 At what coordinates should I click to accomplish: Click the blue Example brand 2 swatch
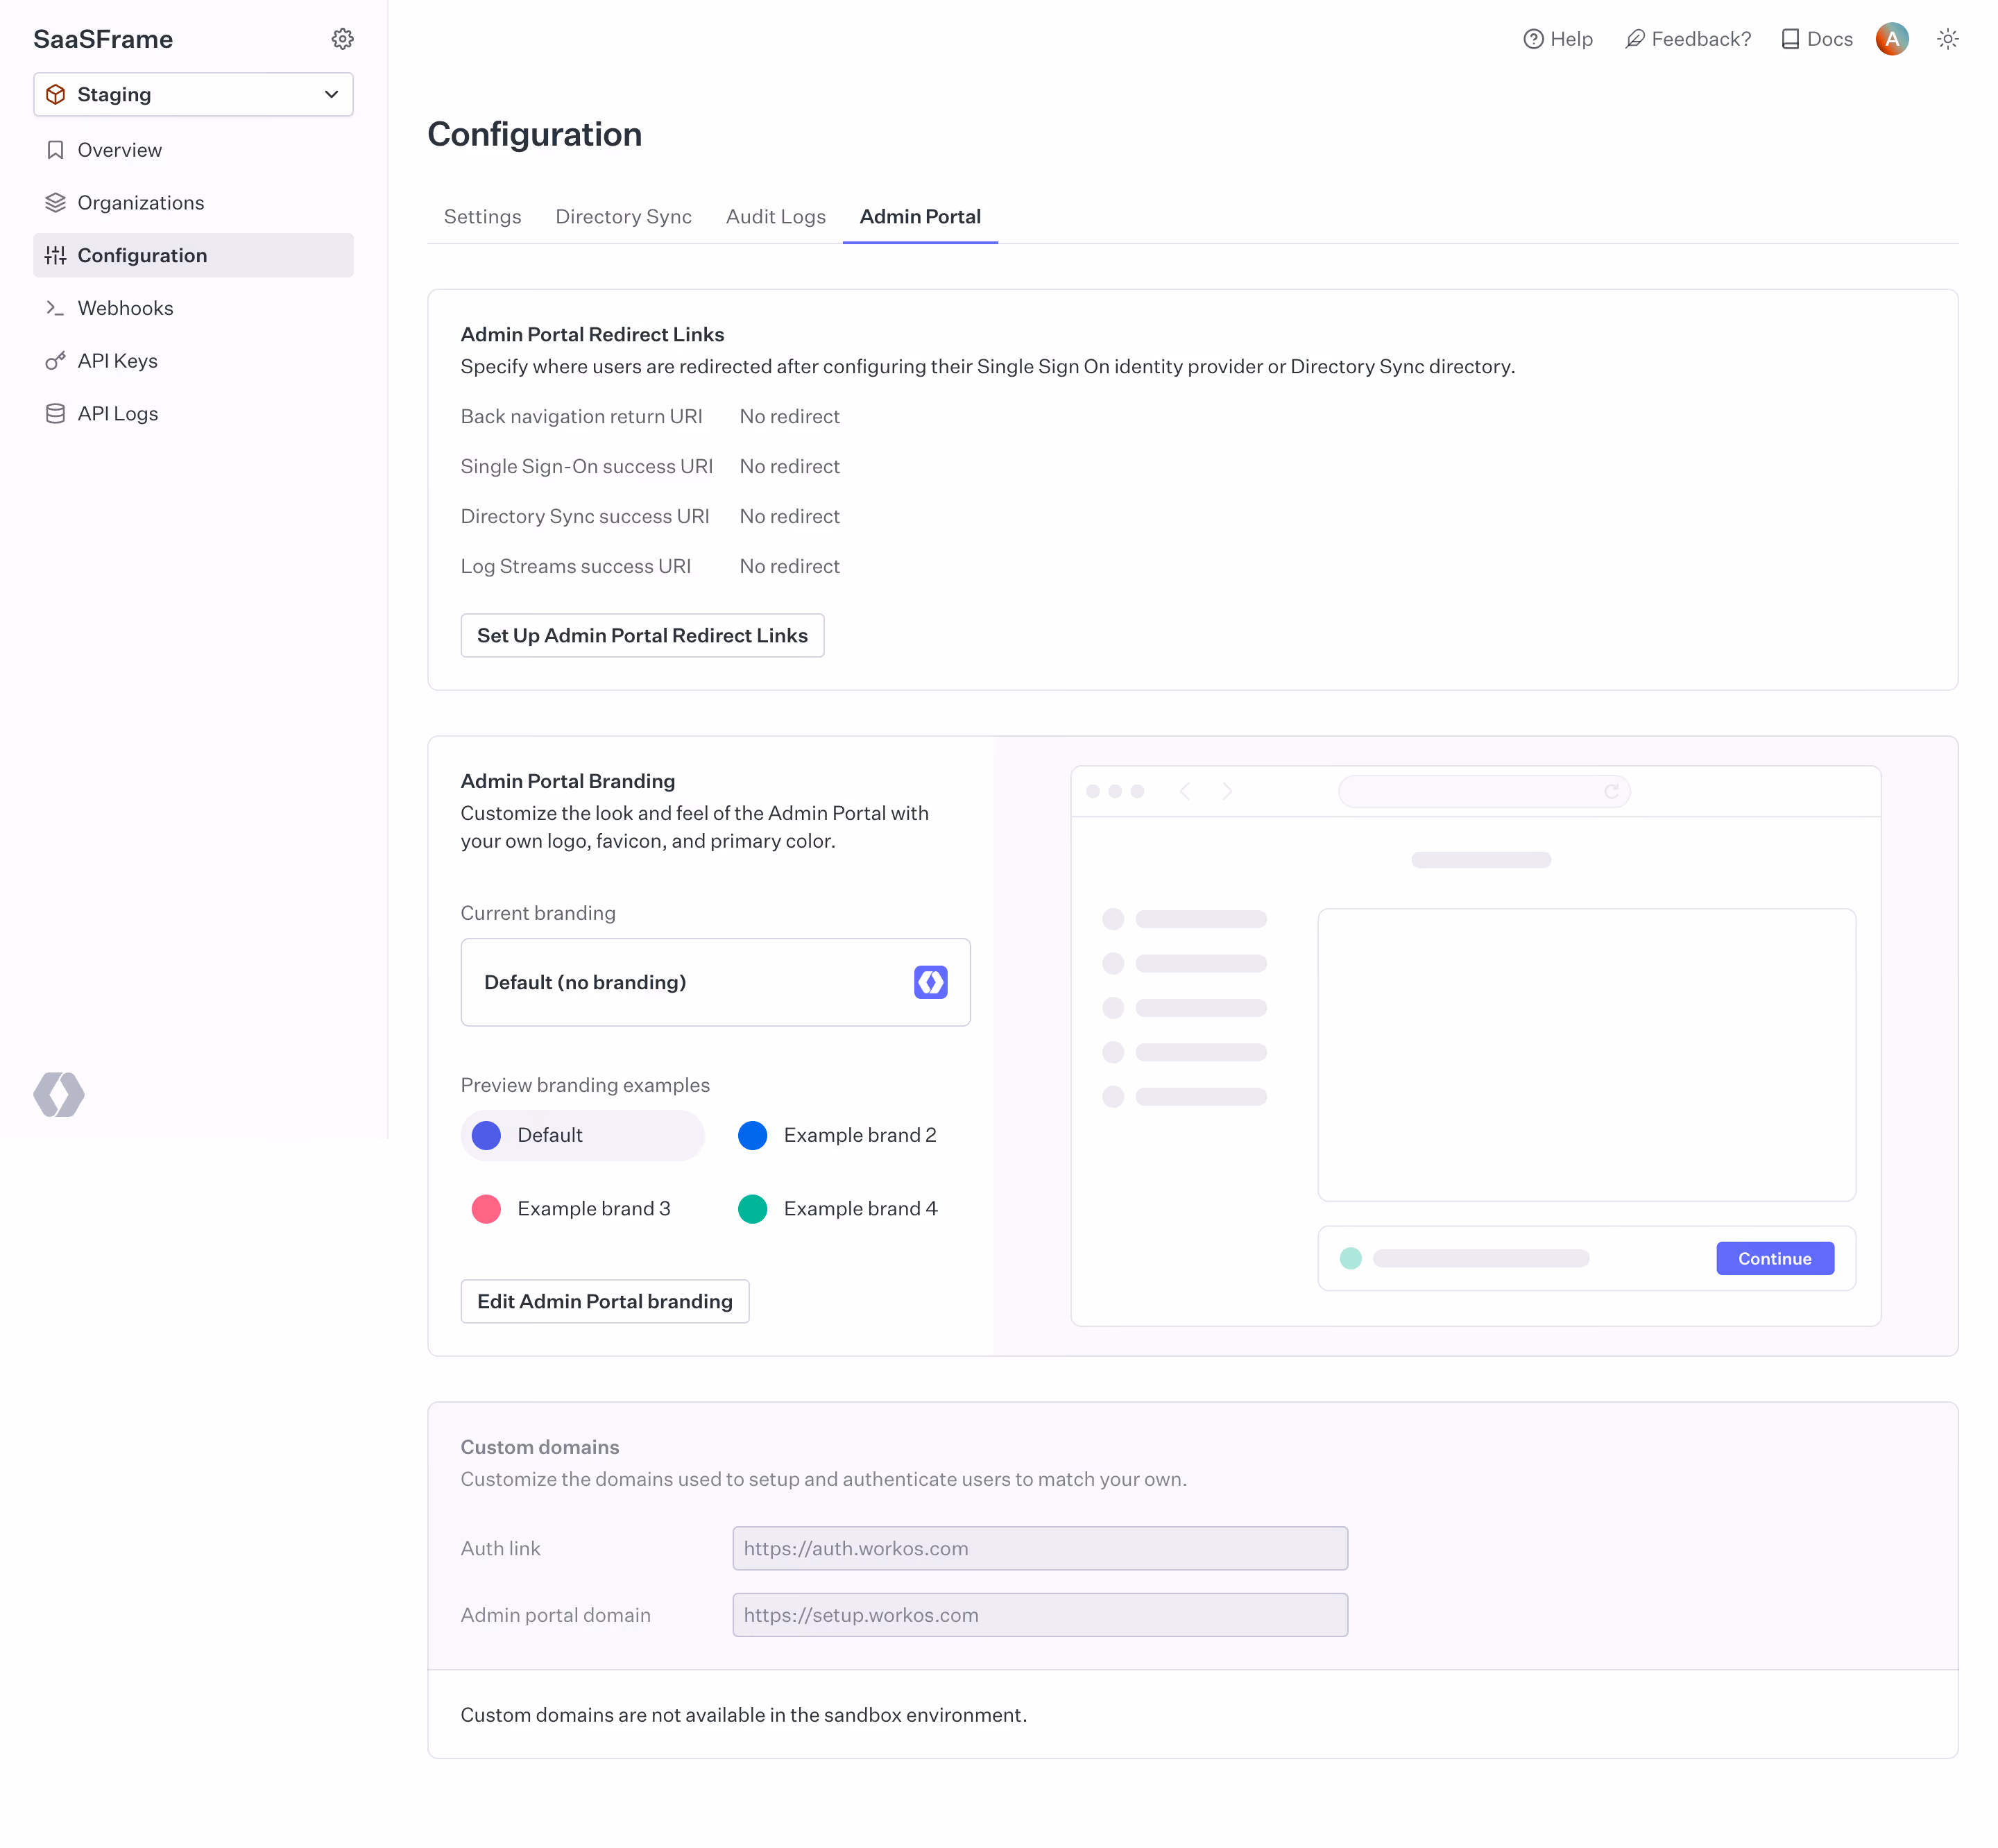pyautogui.click(x=752, y=1135)
